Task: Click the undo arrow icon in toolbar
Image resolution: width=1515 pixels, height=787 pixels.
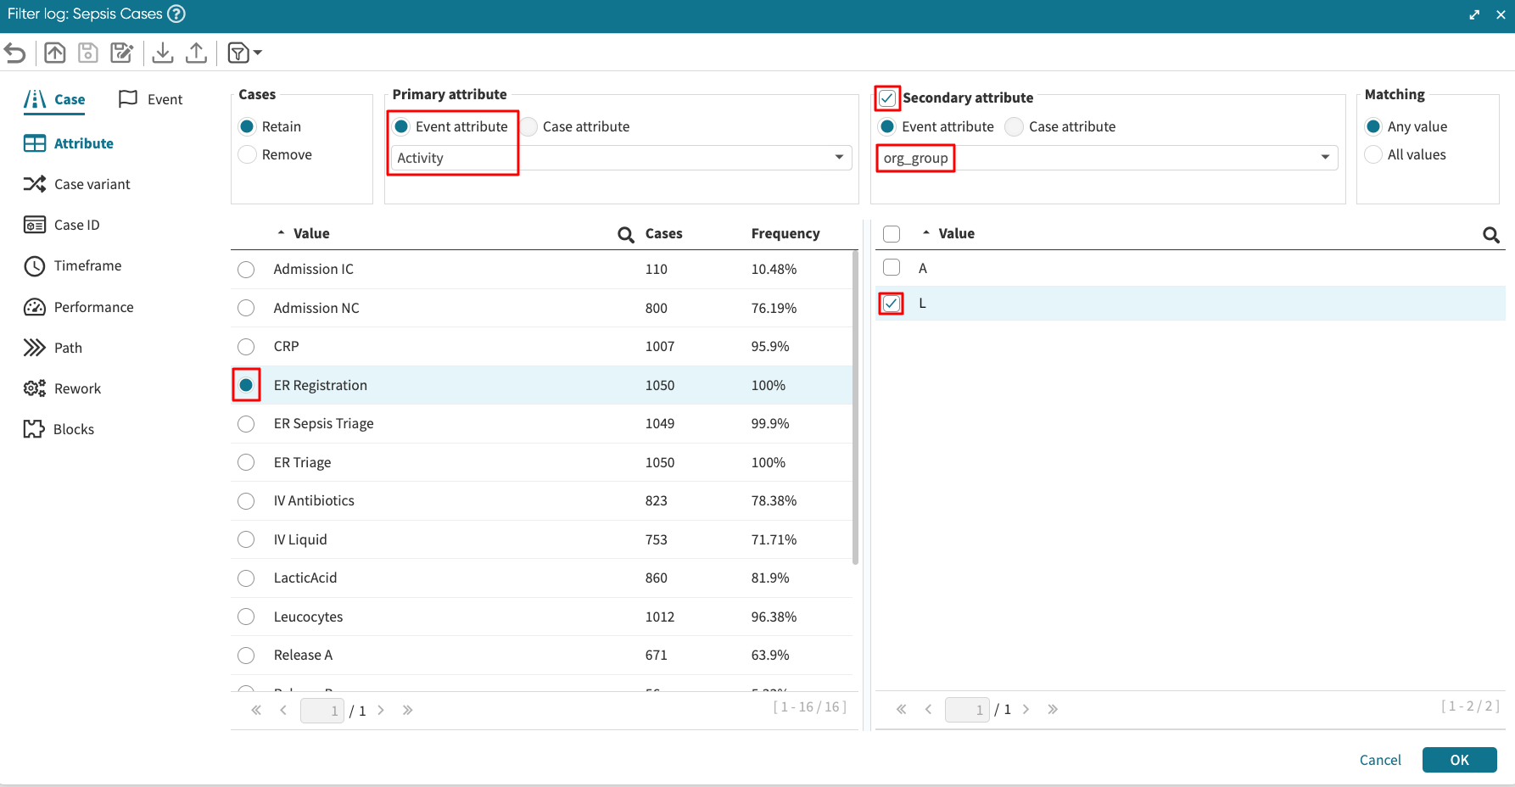Action: 15,53
